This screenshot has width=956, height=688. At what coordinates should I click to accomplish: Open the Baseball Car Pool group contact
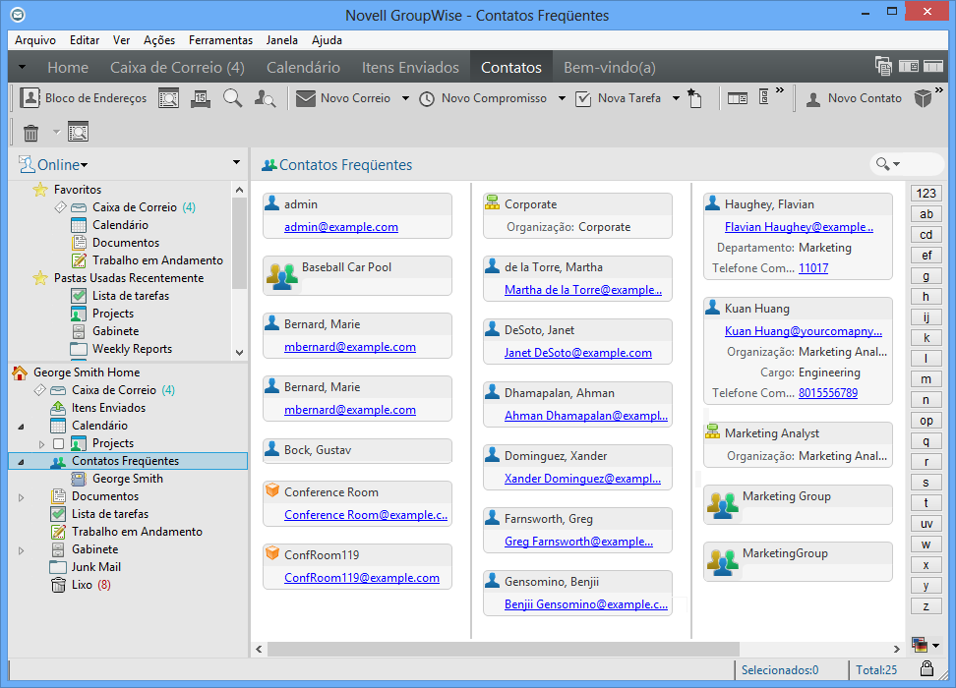(346, 267)
